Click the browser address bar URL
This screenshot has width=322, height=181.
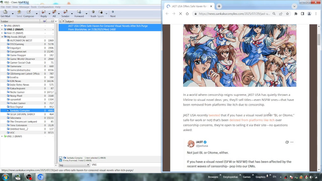point(234,14)
